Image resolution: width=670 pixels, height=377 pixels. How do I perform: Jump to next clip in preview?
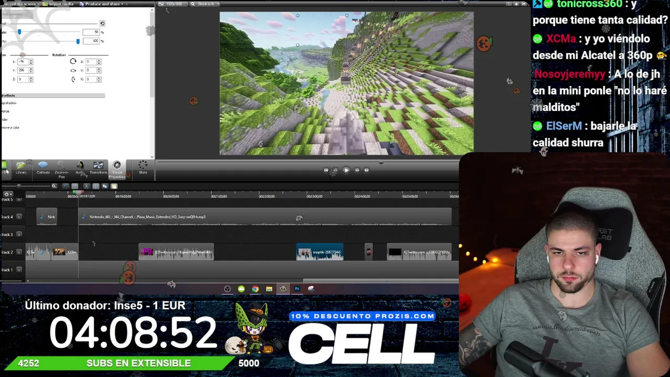coord(366,170)
